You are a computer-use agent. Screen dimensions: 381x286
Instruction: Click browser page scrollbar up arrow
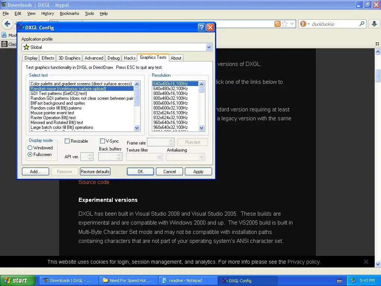tap(378, 51)
